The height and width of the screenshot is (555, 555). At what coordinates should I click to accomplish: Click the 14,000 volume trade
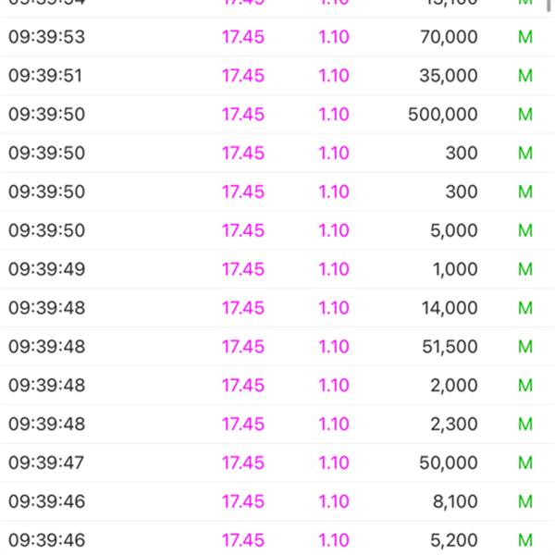point(450,308)
